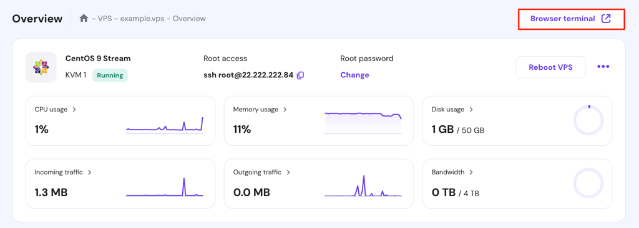This screenshot has height=228, width=639.
Task: Expand CPU usage details chevron
Action: coord(74,110)
